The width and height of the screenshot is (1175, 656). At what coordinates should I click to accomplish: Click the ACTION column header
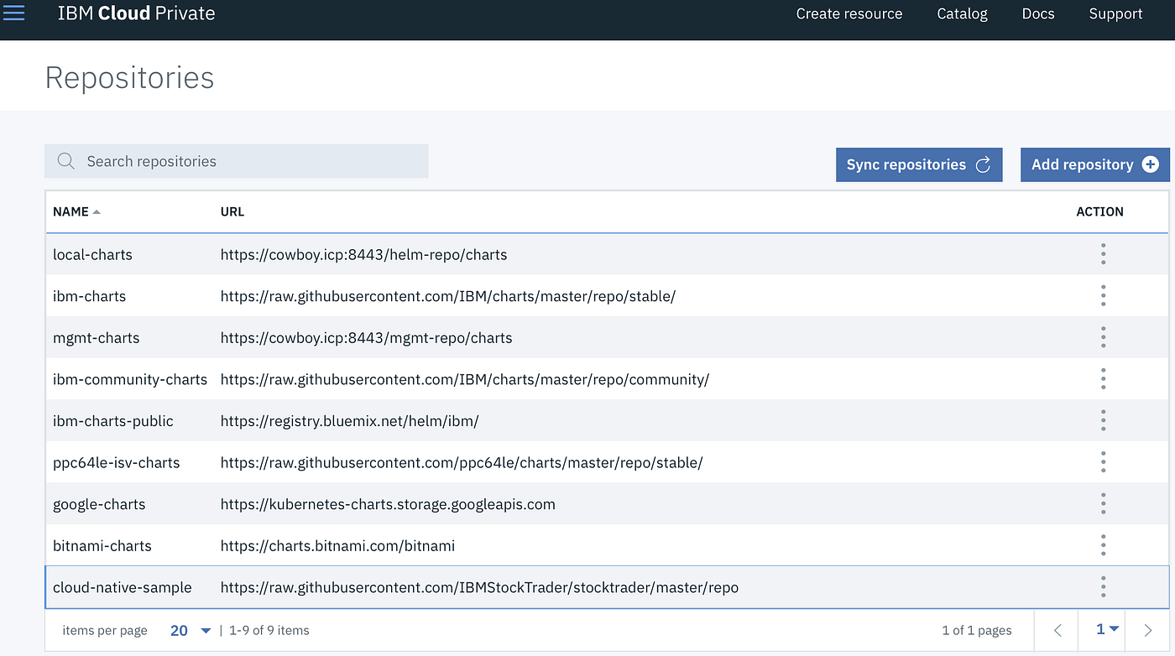click(x=1099, y=211)
